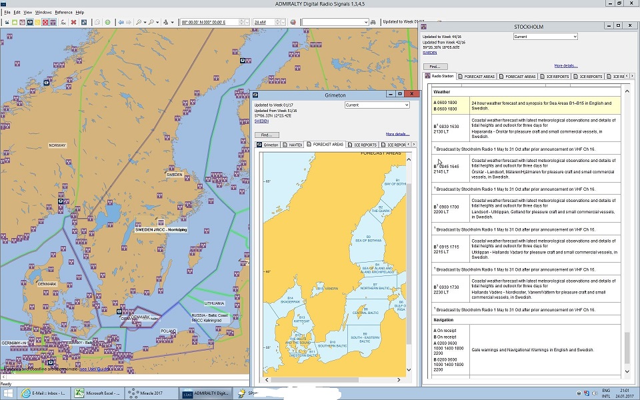Select Radio Station tab in STOCKHOLM window
The image size is (640, 400).
click(x=439, y=76)
